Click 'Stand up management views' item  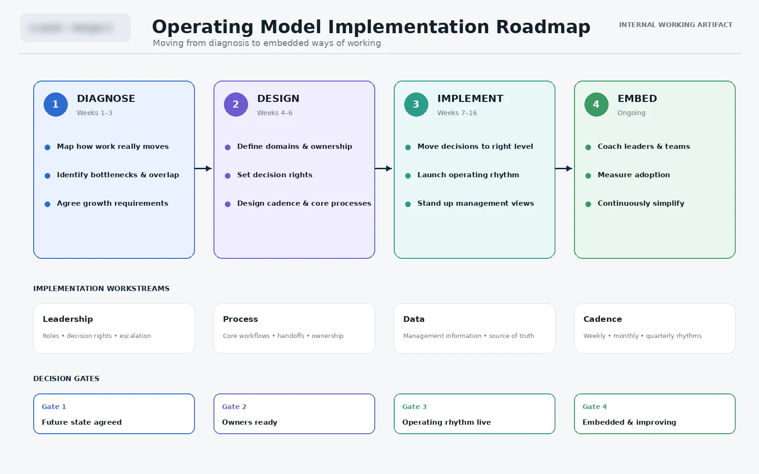pyautogui.click(x=476, y=203)
